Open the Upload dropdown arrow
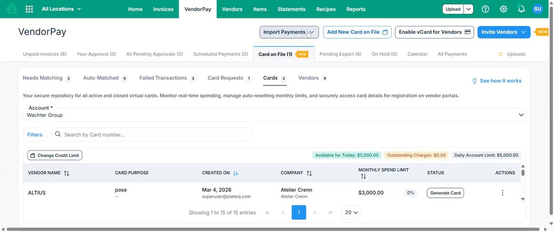The height and width of the screenshot is (232, 554). click(x=469, y=9)
